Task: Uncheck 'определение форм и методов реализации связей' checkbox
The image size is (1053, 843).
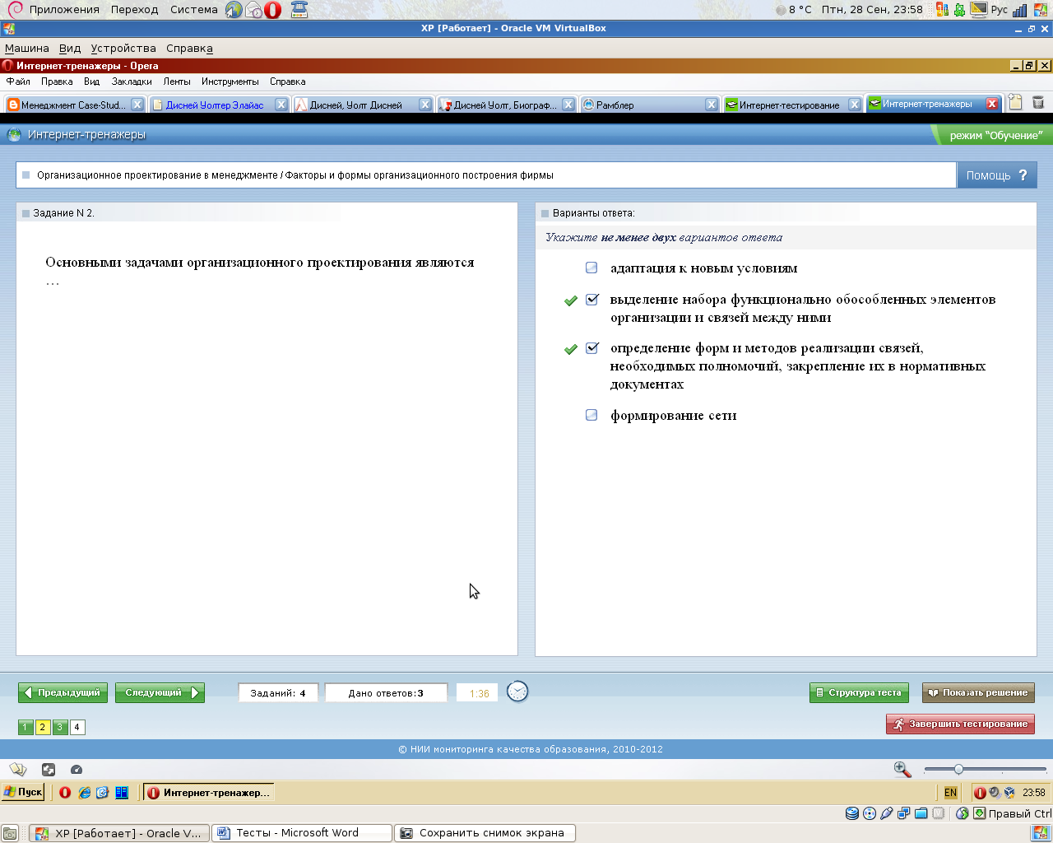Action: [x=591, y=348]
